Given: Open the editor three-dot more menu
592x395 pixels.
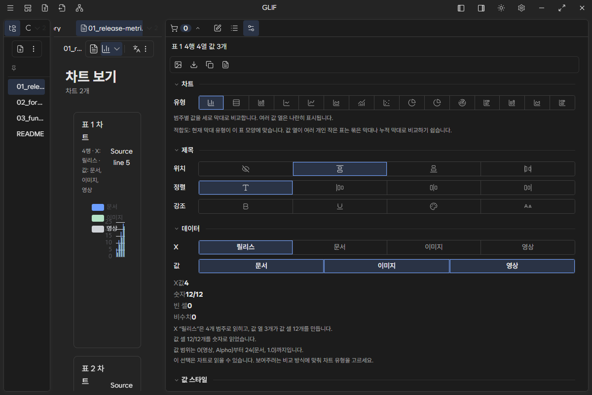Looking at the screenshot, I should (x=146, y=49).
